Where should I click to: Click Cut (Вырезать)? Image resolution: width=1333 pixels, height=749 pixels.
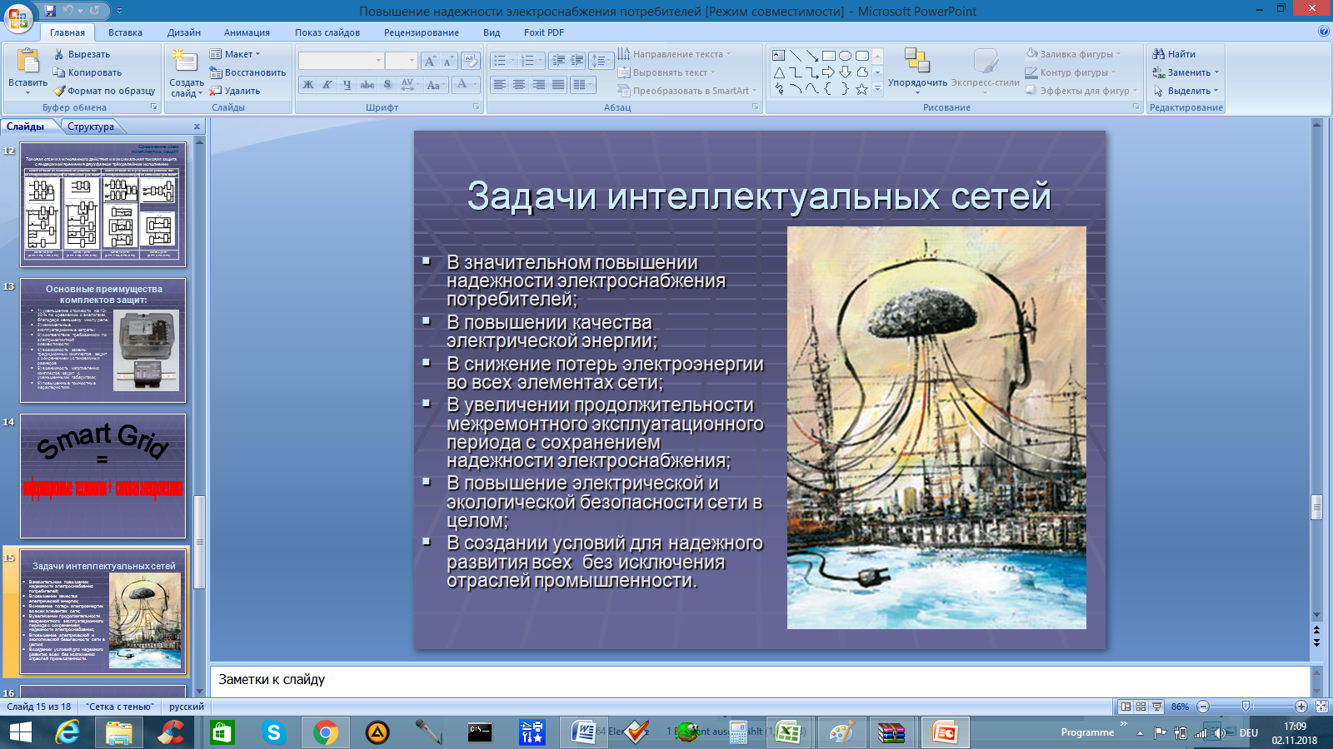[x=82, y=54]
